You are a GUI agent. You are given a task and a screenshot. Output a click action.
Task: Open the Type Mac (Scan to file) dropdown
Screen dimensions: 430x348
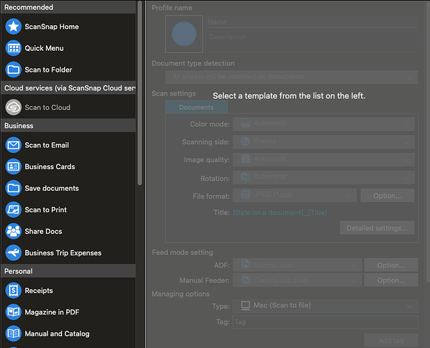325,306
